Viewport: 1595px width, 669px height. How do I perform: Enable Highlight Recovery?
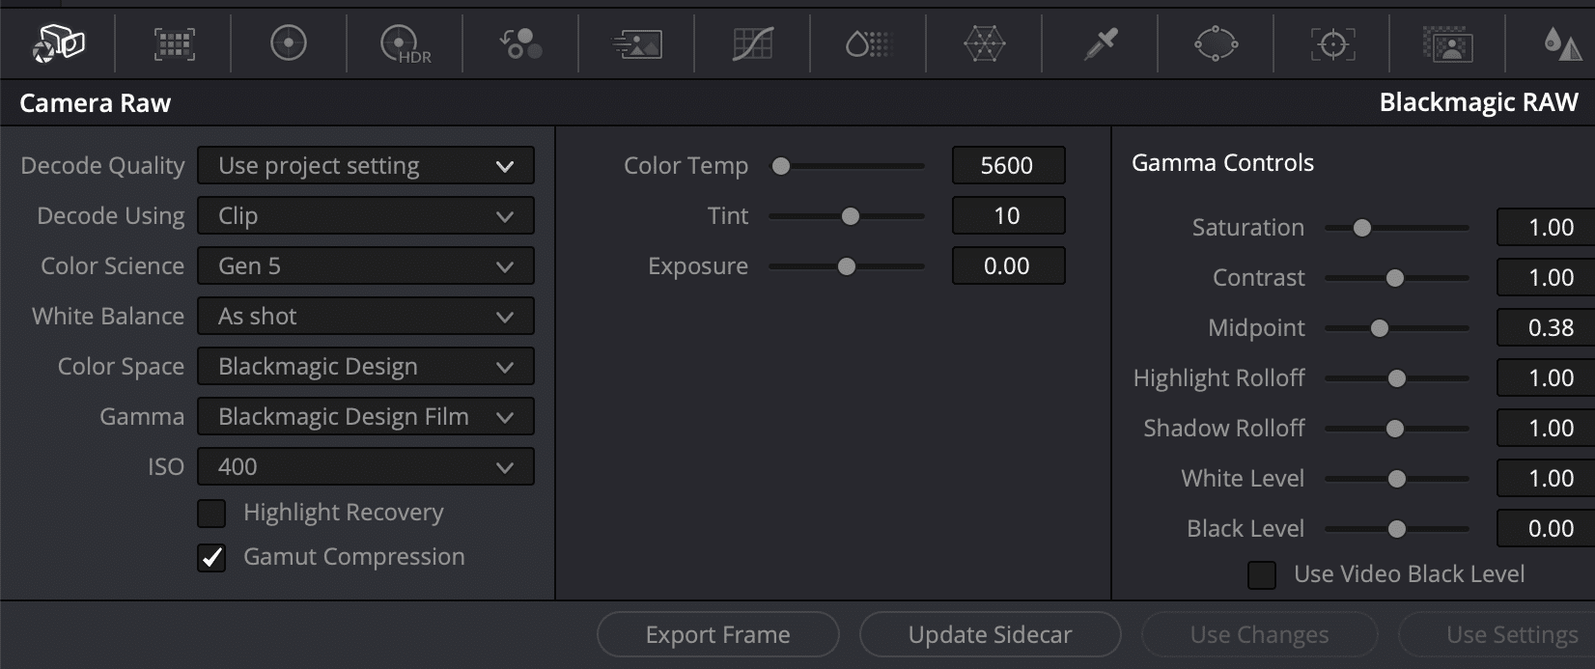(211, 513)
